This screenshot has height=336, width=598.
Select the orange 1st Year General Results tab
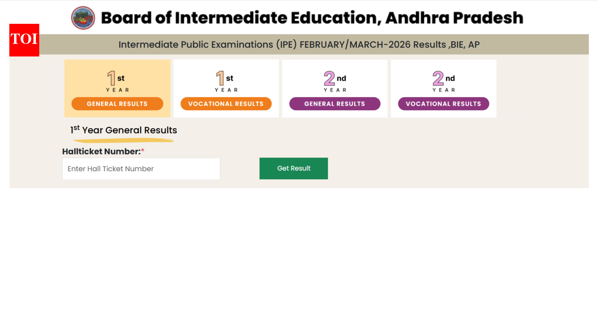(117, 104)
